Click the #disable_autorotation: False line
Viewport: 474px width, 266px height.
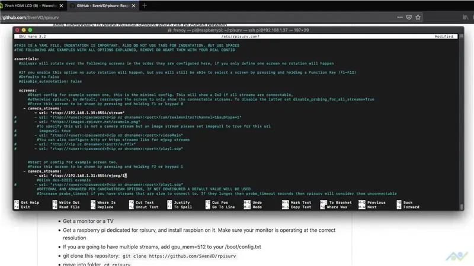tap(50, 82)
